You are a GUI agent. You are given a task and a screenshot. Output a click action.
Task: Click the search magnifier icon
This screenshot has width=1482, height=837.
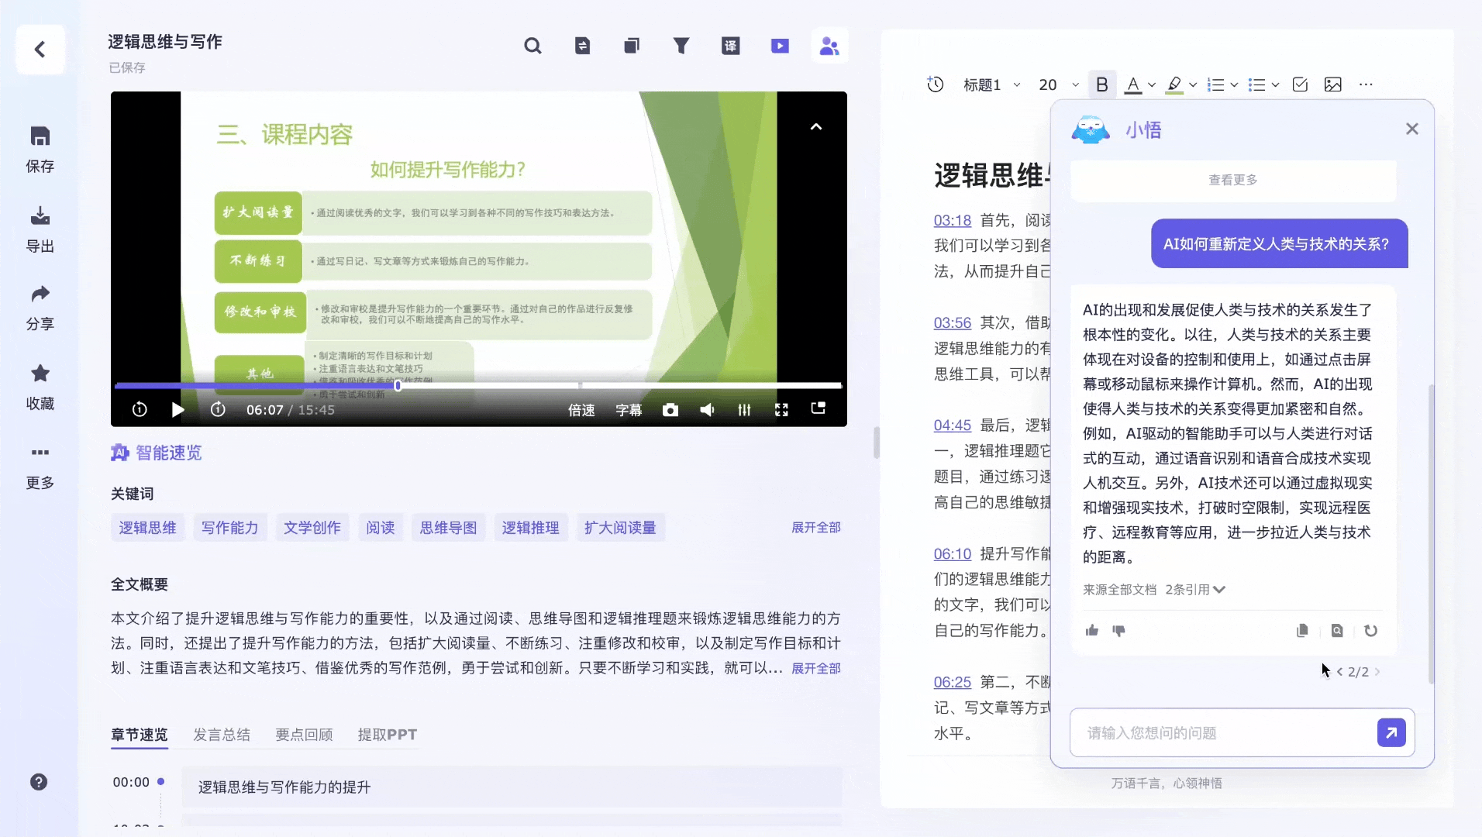[x=532, y=46]
